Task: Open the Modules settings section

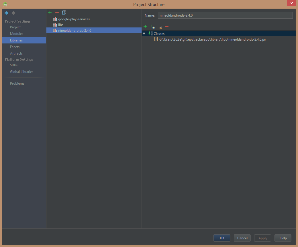Action: [x=17, y=34]
